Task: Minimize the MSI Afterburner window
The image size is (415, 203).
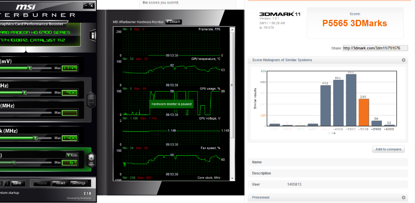Action: click(86, 6)
